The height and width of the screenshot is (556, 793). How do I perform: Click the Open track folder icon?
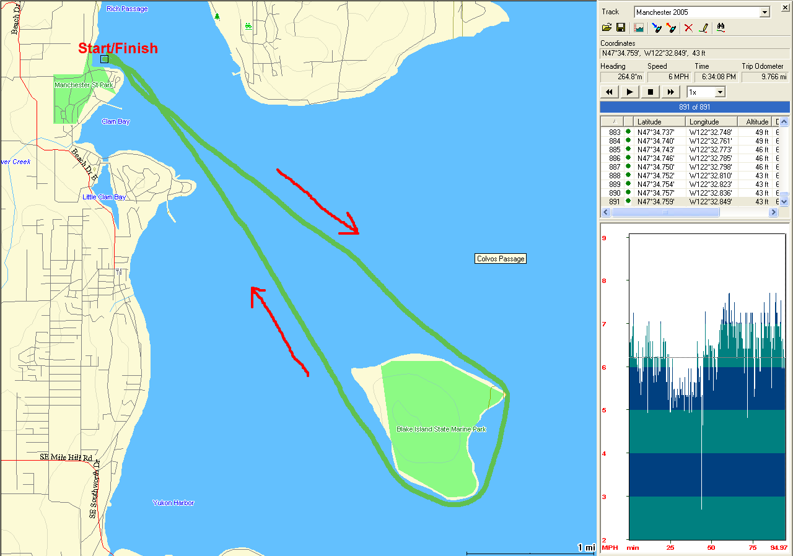coord(607,28)
